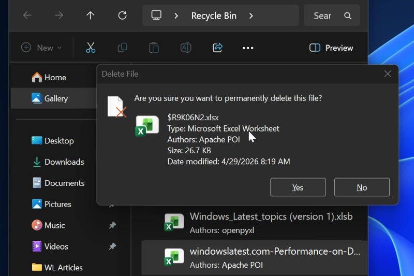Refresh the Recycle Bin view
This screenshot has height=276, width=414.
122,16
